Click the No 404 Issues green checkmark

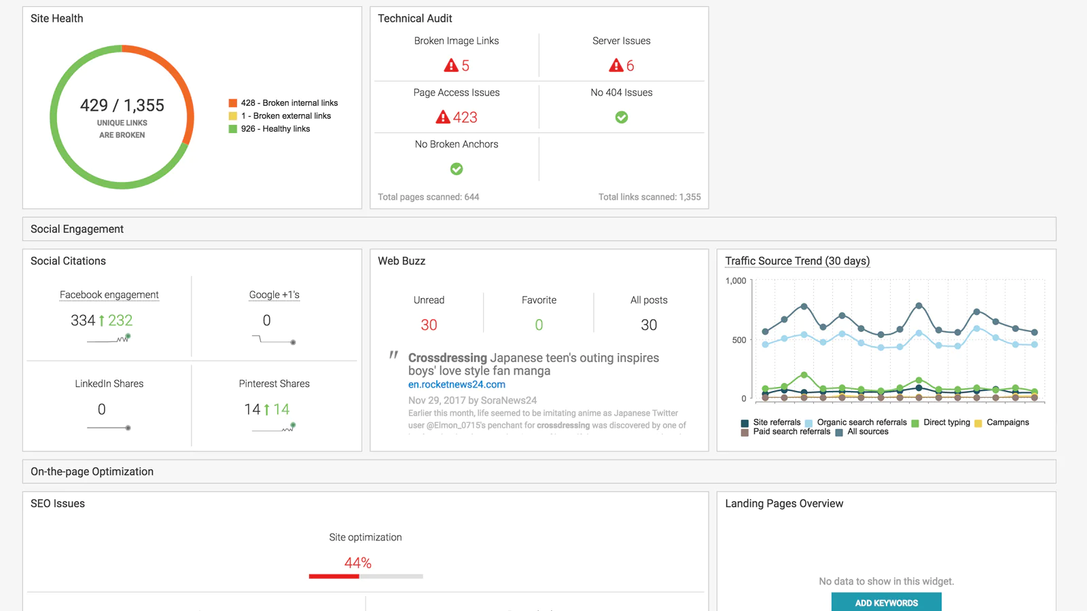point(621,117)
